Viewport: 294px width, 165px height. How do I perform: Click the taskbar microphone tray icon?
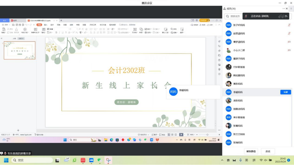pos(241,160)
